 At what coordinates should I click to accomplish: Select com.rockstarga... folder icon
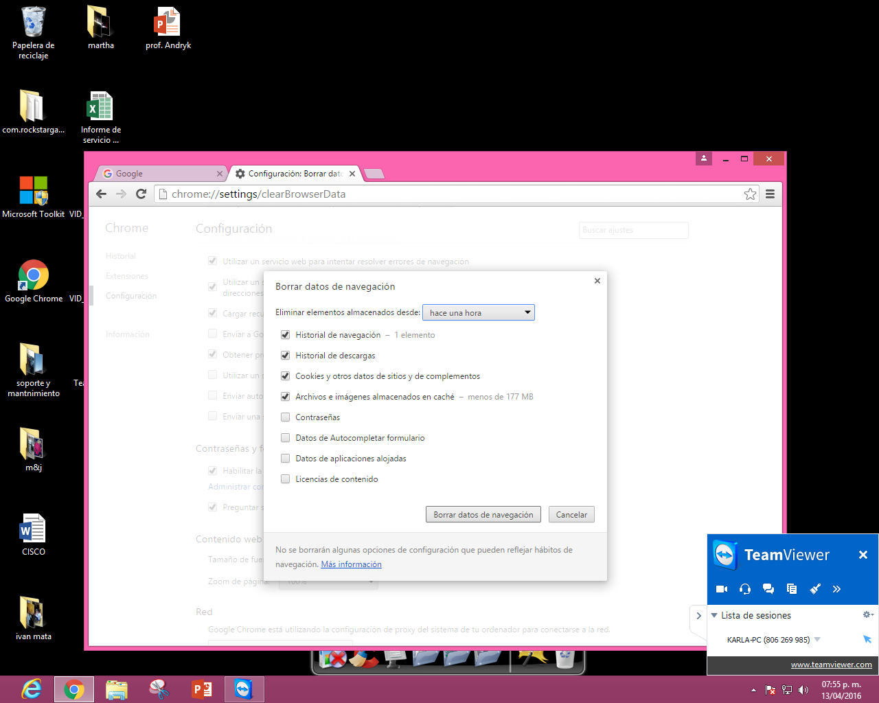33,113
